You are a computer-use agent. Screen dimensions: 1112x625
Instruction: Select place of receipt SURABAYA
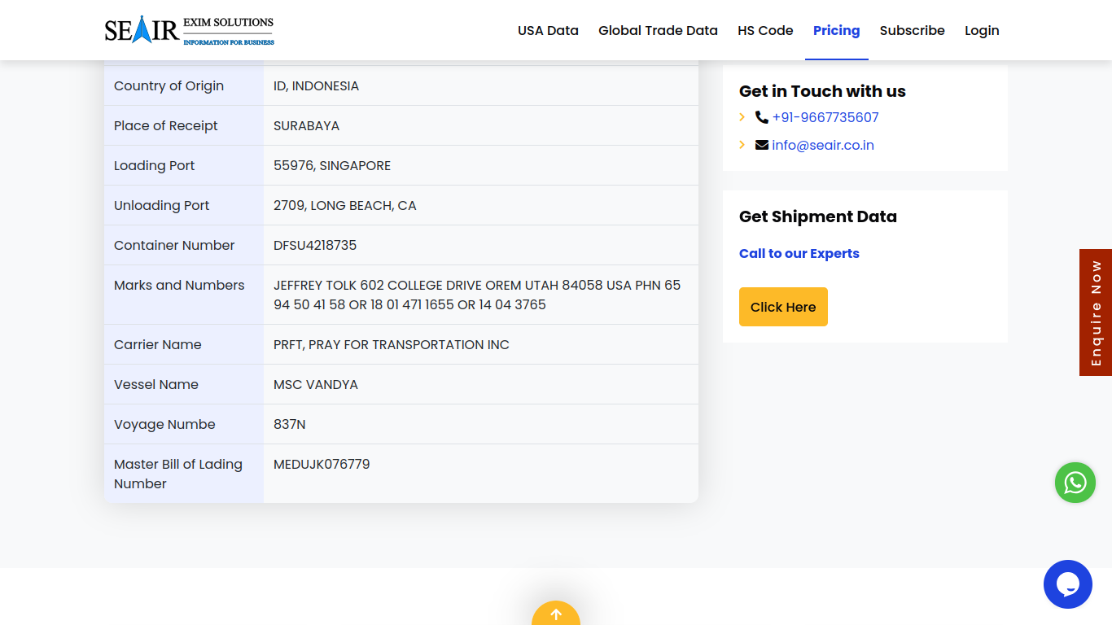pyautogui.click(x=306, y=125)
